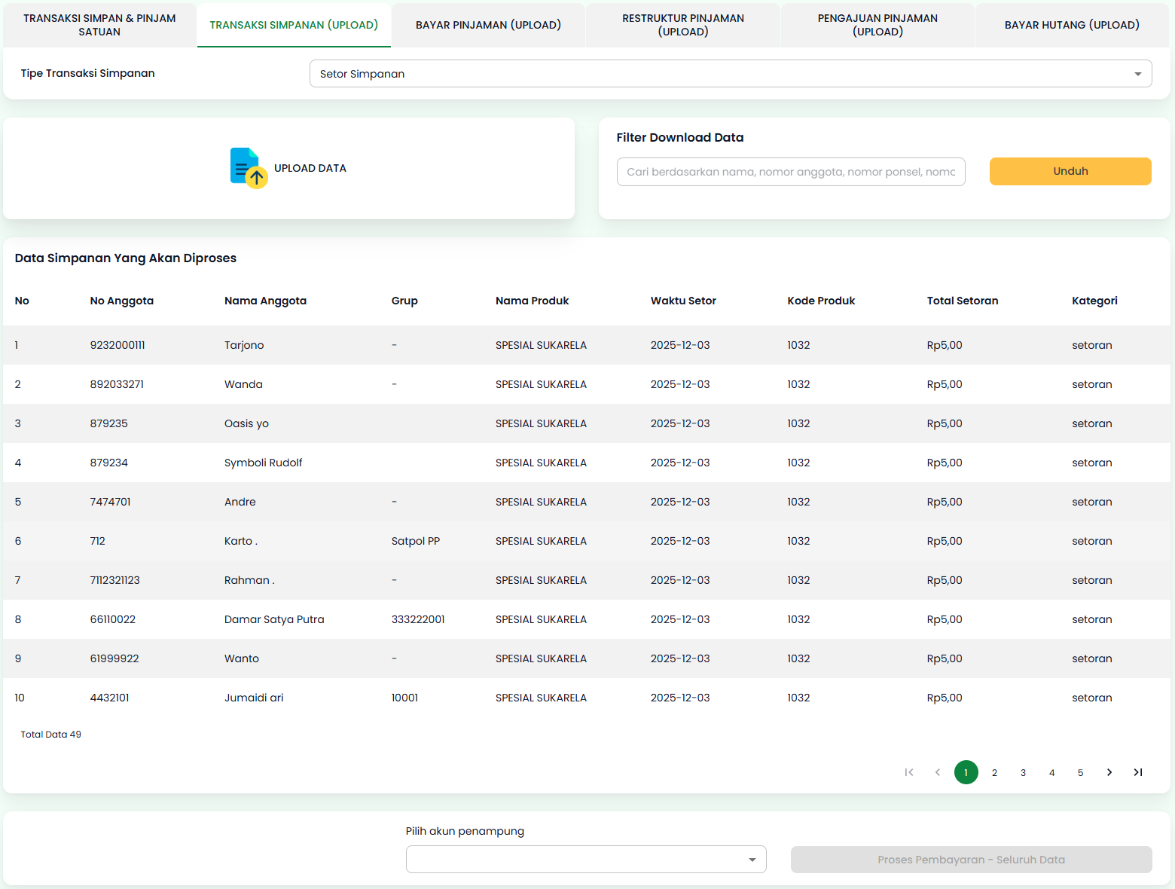Go to the previous page arrow
1175x889 pixels.
[x=938, y=772]
